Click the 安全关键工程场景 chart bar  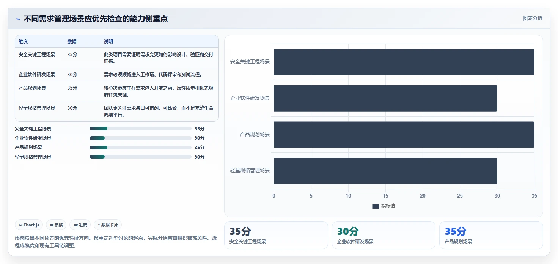404,62
